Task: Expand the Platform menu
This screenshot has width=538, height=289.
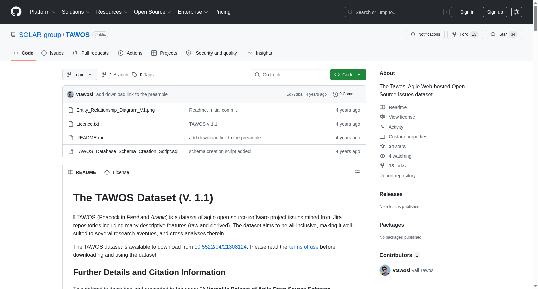Action: tap(43, 12)
